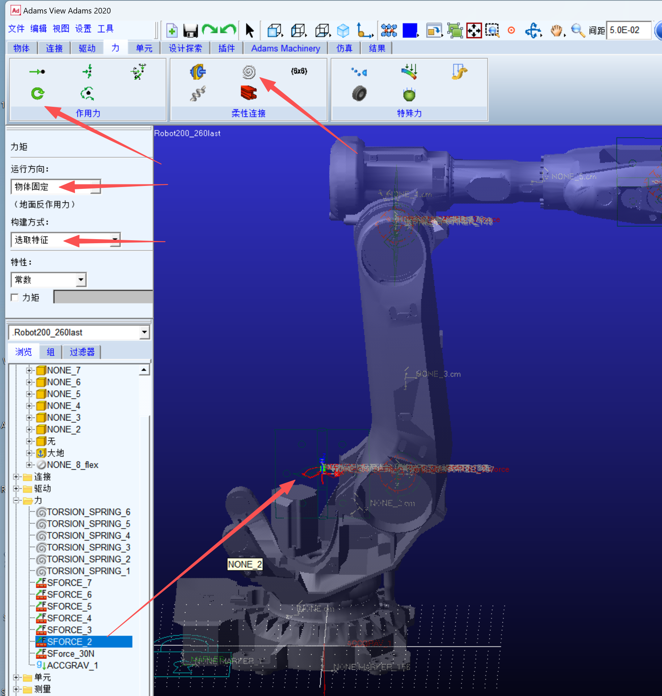Switch to the 仿真 ribbon tab

coord(344,48)
